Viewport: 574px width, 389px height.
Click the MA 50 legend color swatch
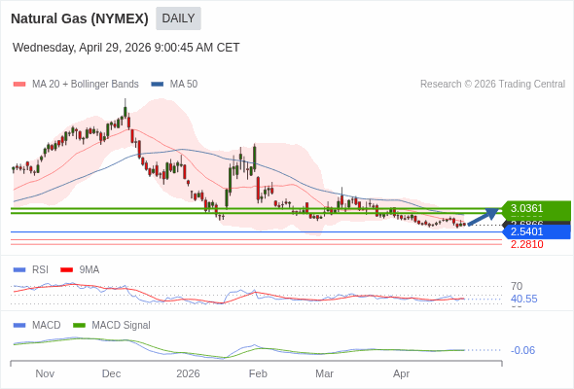click(158, 85)
